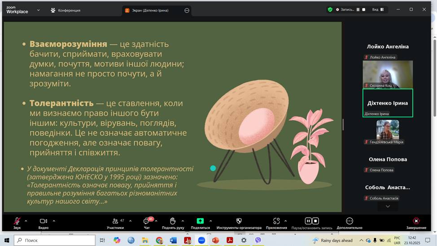Open the Дополнительно more options menu
This screenshot has height=246, width=437.
350,221
